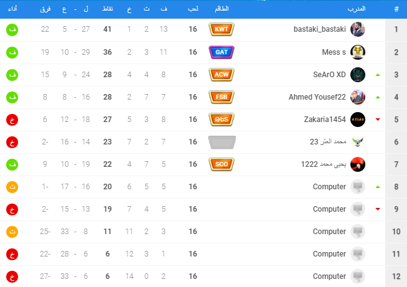Click the empty gray team badge in row 6
The width and height of the screenshot is (407, 287).
[x=222, y=143]
